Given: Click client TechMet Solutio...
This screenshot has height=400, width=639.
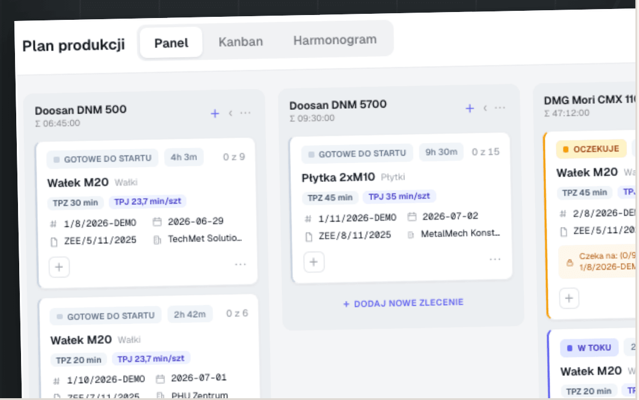Looking at the screenshot, I should coord(205,238).
